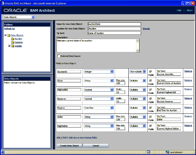Toggle the External Data Source checkbox
The image size is (196, 155).
click(x=58, y=56)
